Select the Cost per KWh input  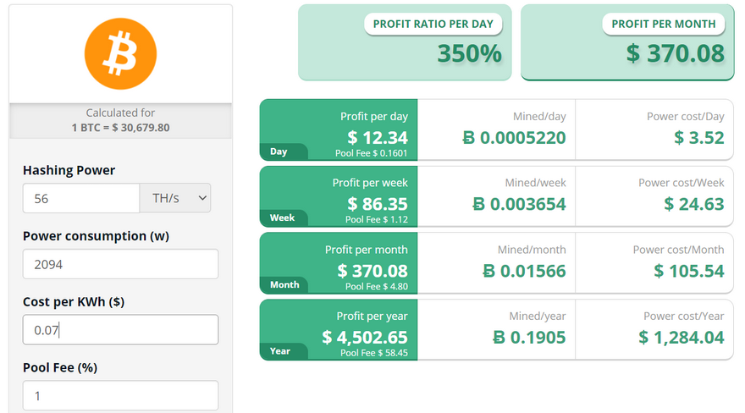point(120,330)
